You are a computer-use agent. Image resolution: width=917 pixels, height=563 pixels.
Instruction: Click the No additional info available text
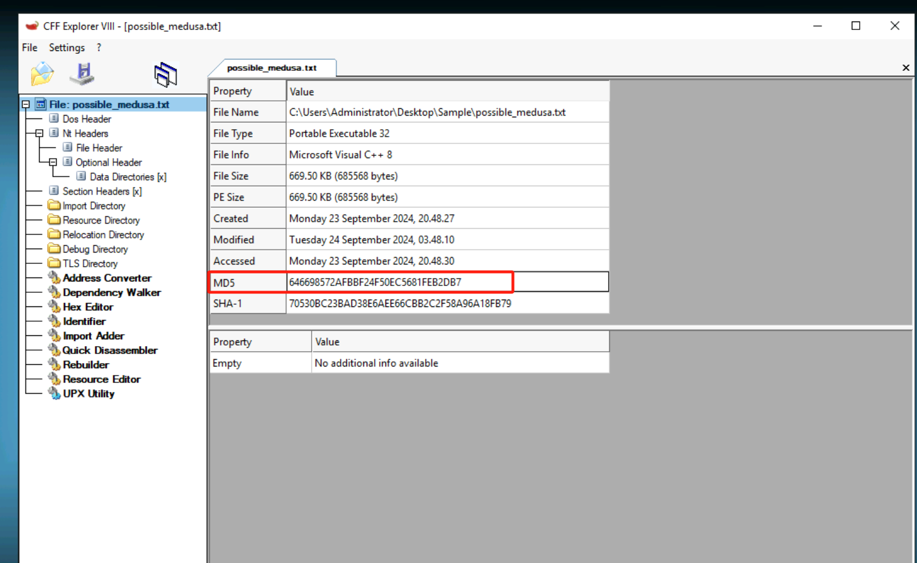tap(376, 363)
